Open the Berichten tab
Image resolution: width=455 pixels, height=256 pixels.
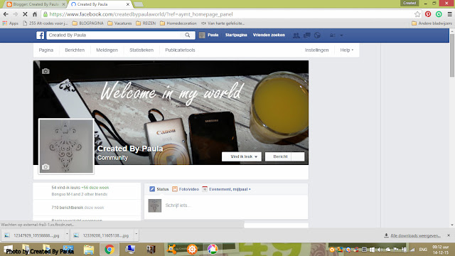coord(75,50)
